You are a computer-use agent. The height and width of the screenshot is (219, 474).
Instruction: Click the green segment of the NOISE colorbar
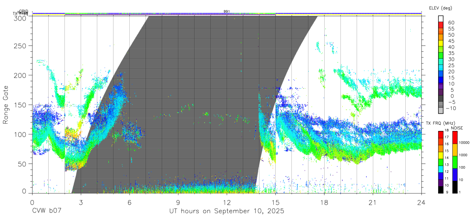[455, 162]
